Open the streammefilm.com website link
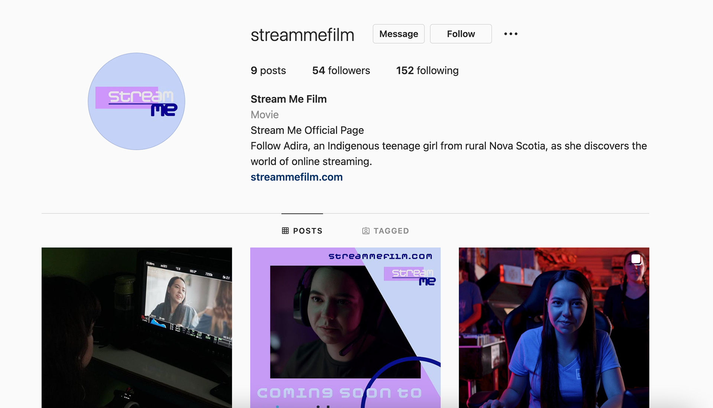 point(296,177)
